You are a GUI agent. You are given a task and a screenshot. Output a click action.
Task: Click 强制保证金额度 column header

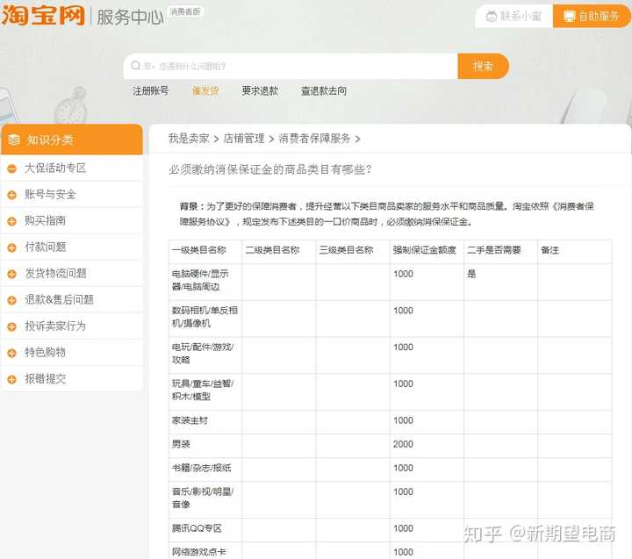pos(425,250)
